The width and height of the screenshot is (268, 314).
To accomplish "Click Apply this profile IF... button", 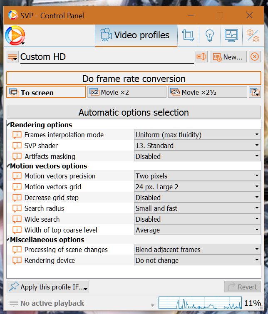I will point(48,287).
